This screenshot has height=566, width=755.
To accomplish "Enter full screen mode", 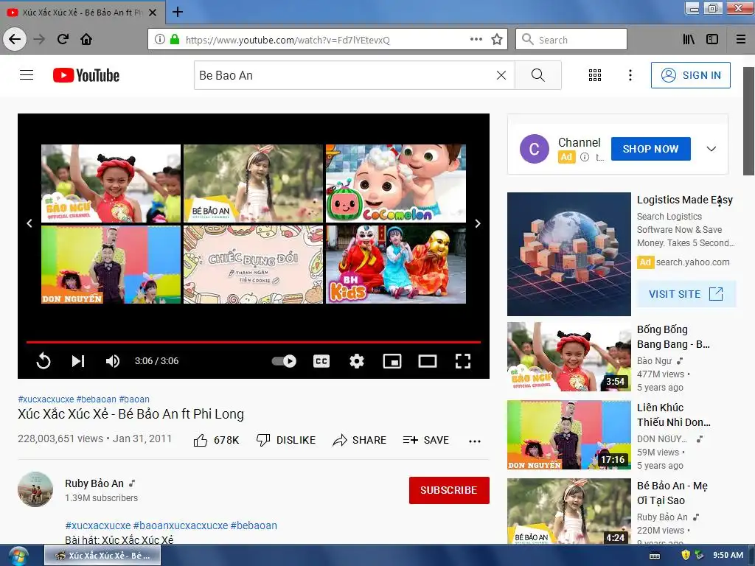I will [x=463, y=361].
